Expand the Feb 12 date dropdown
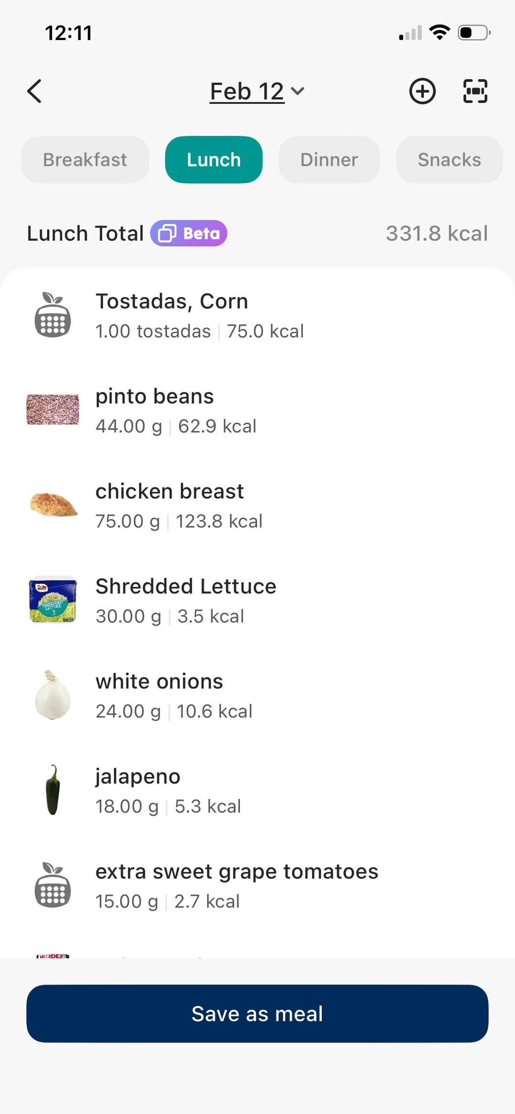Image resolution: width=515 pixels, height=1114 pixels. pyautogui.click(x=257, y=91)
